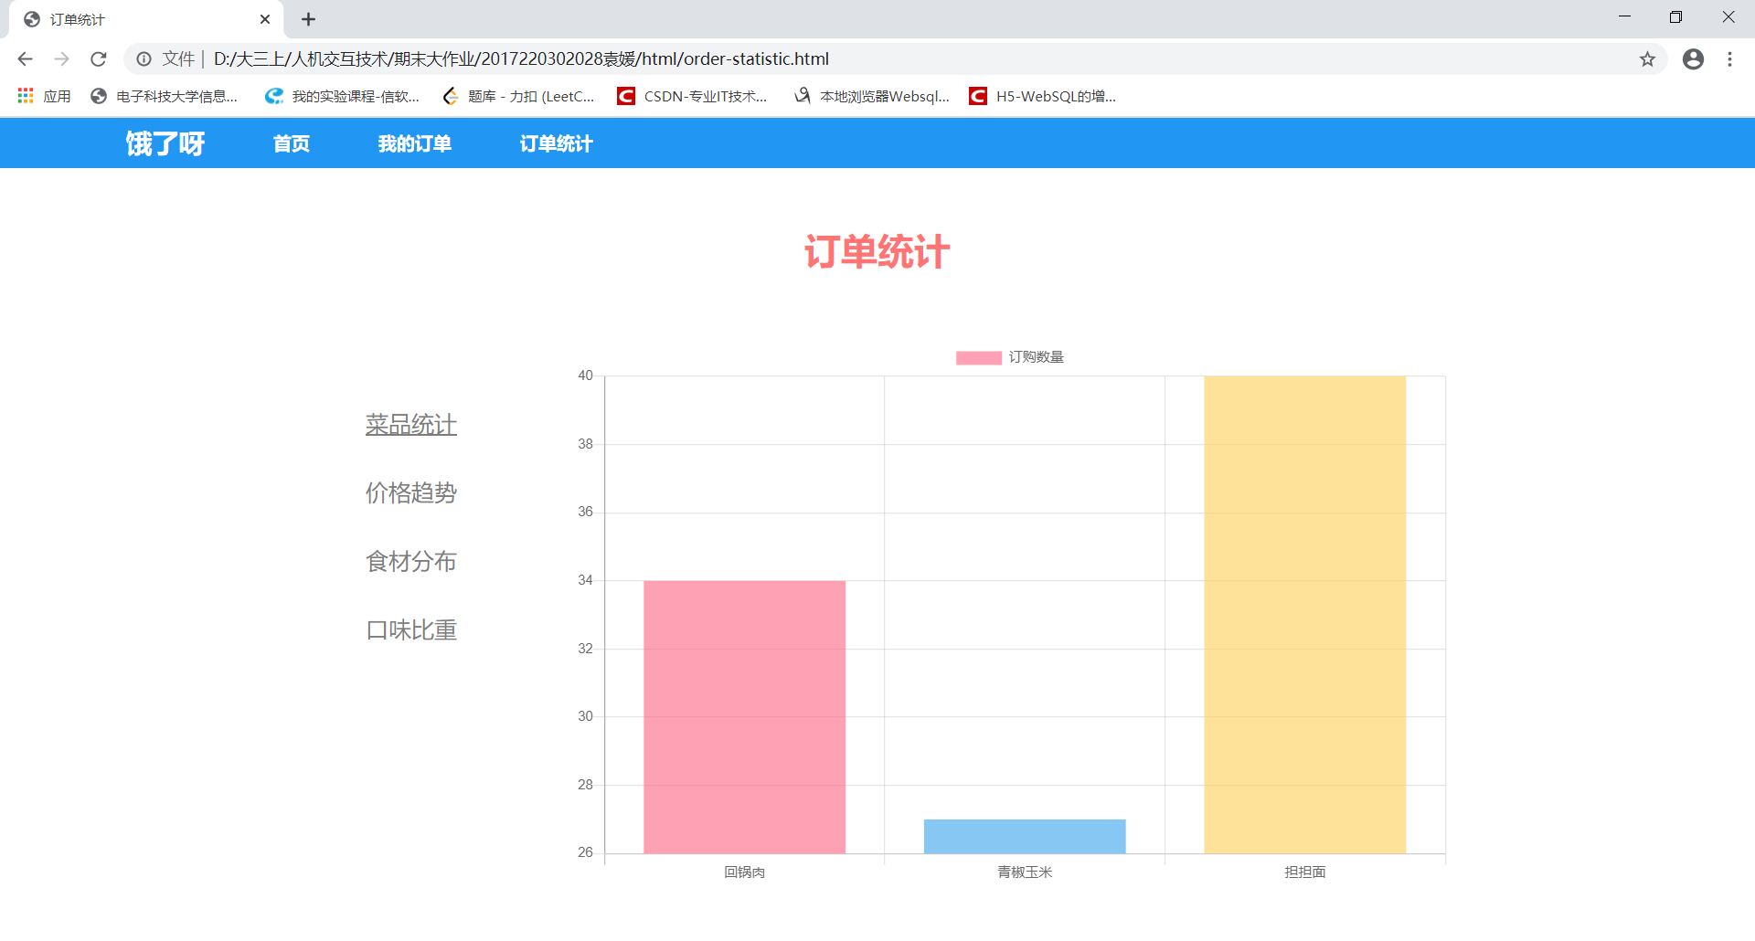Viewport: 1755px width, 941px height.
Task: Click the site info icon in address bar
Action: 144,58
